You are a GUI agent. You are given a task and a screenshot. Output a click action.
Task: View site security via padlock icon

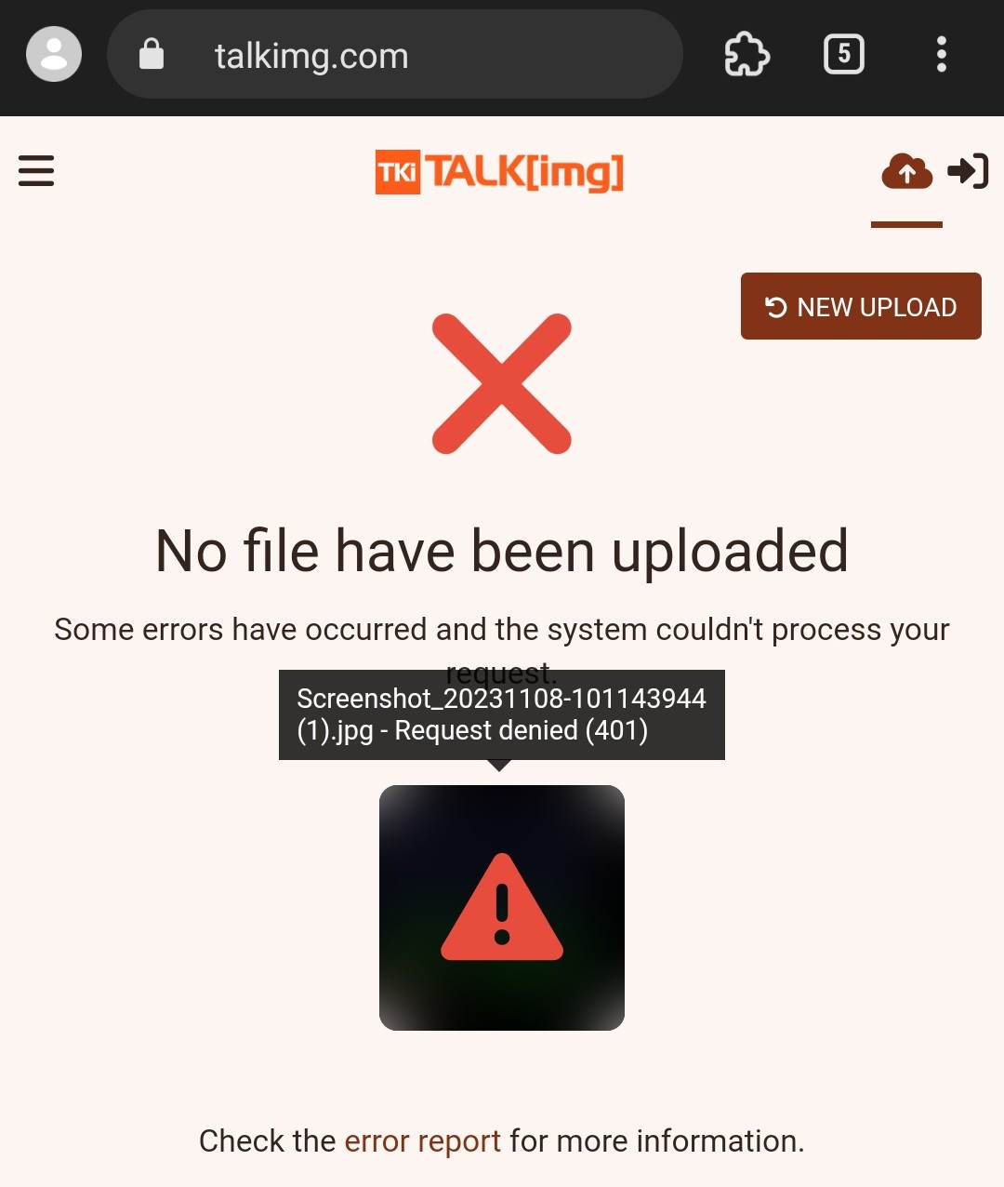click(152, 54)
